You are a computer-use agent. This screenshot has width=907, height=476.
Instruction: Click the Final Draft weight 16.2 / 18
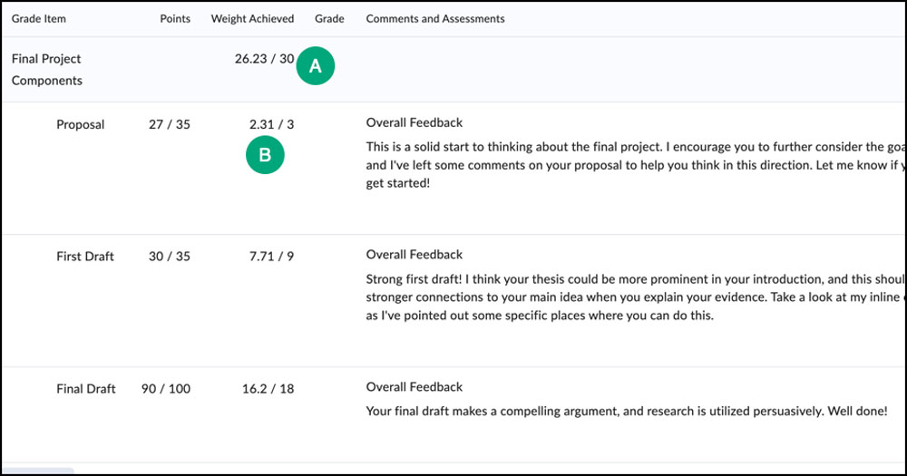tap(268, 389)
